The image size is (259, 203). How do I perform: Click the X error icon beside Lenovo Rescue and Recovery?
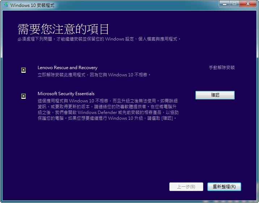(x=24, y=70)
